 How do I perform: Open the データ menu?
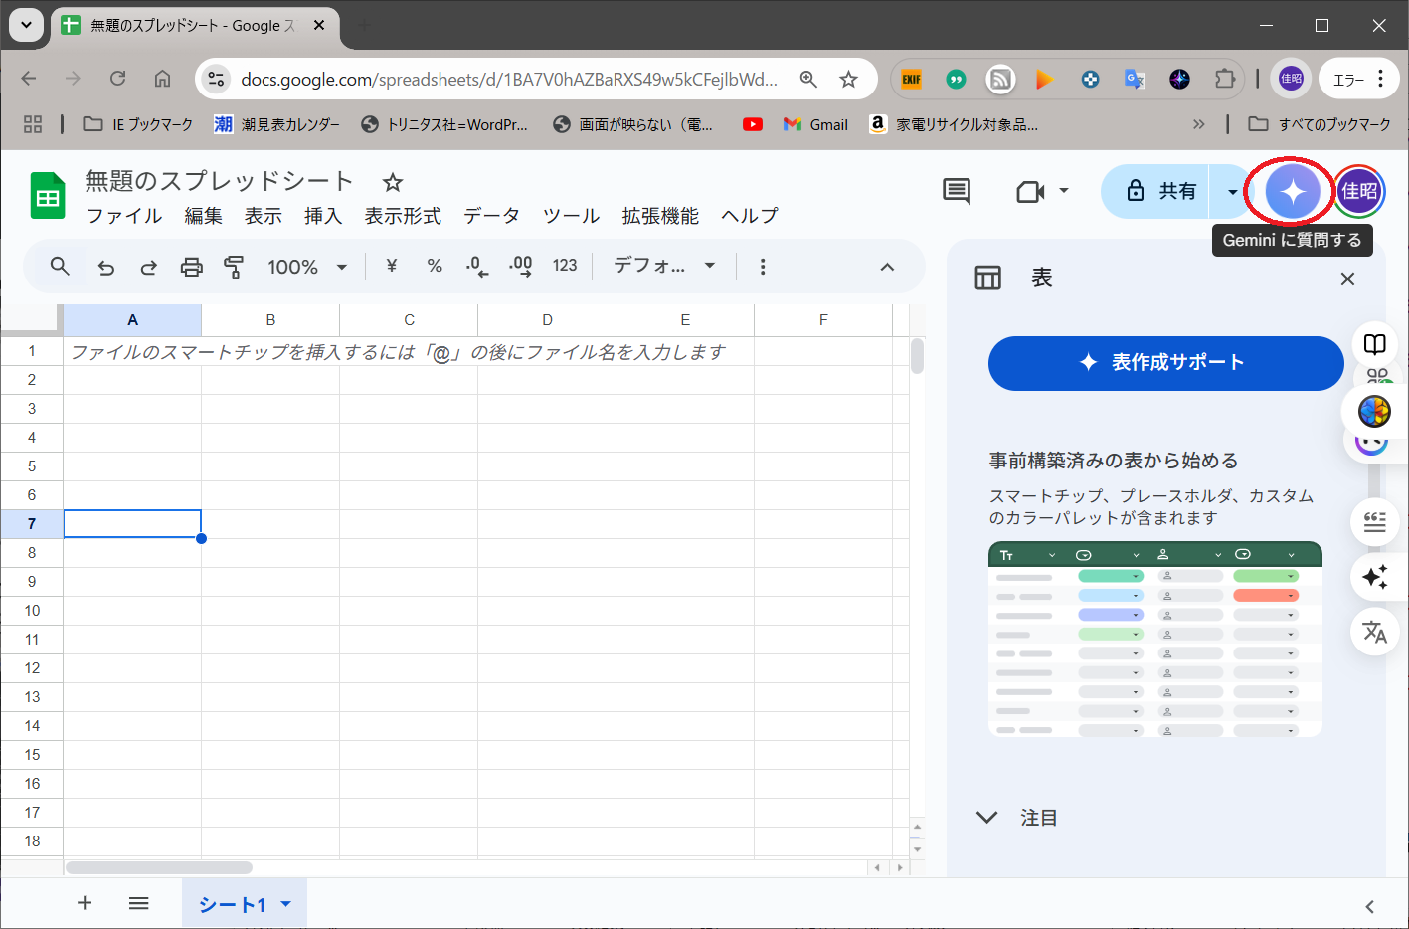point(491,216)
